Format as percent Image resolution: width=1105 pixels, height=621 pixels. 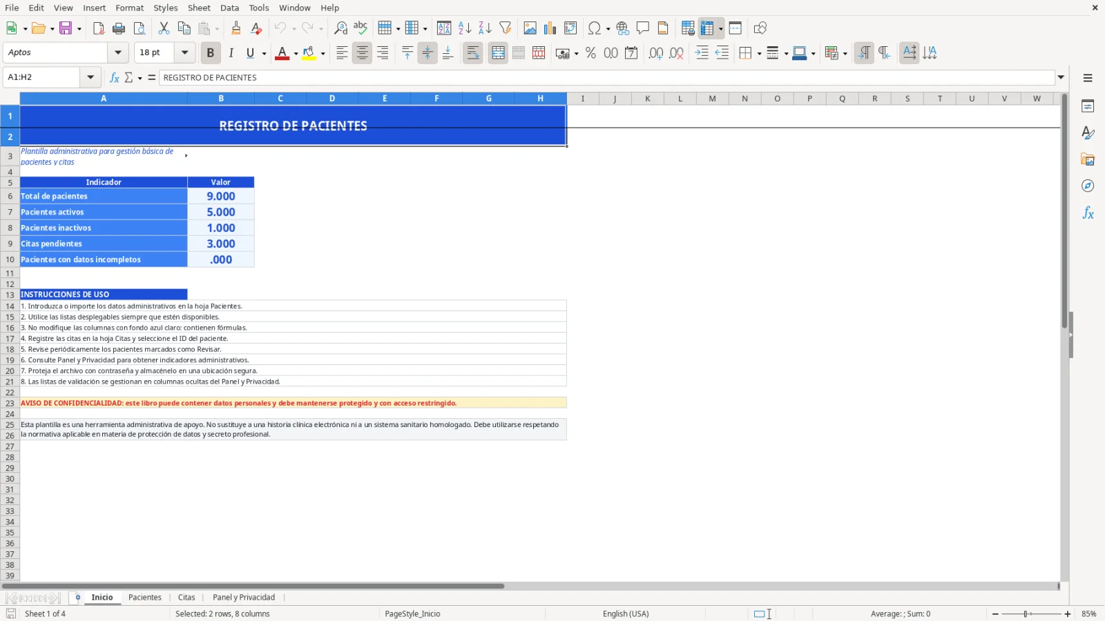[590, 53]
